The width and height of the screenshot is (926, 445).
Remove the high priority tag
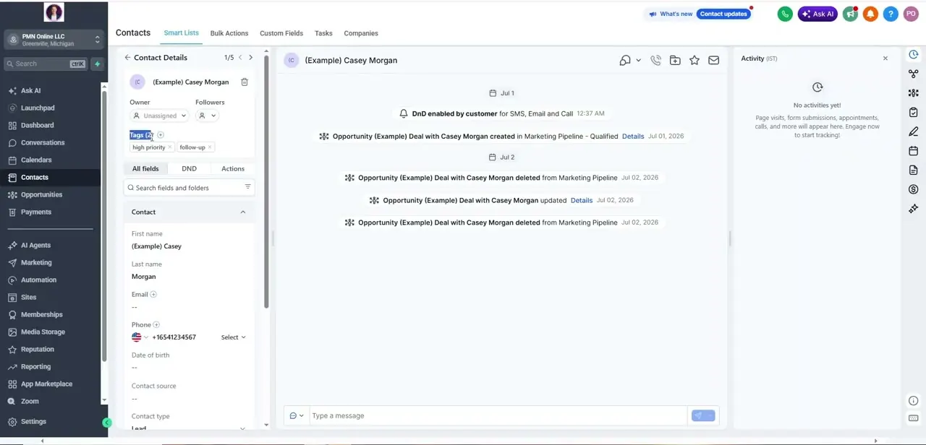pyautogui.click(x=170, y=147)
